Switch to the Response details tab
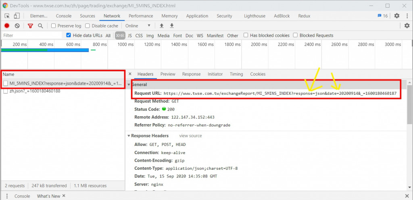 (192, 74)
